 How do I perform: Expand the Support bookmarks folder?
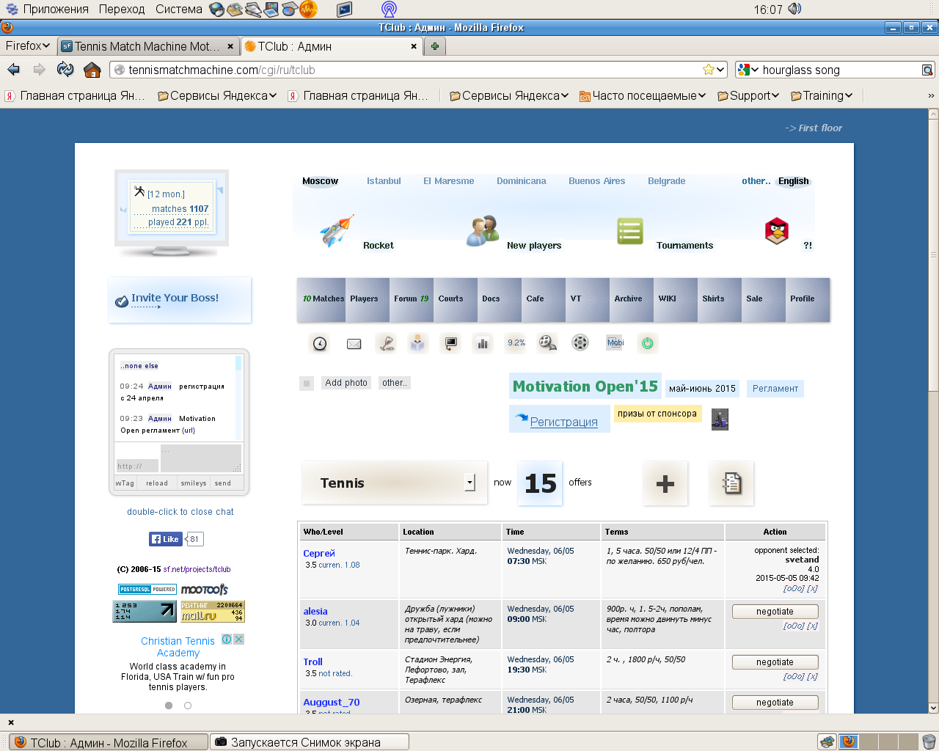tap(748, 96)
